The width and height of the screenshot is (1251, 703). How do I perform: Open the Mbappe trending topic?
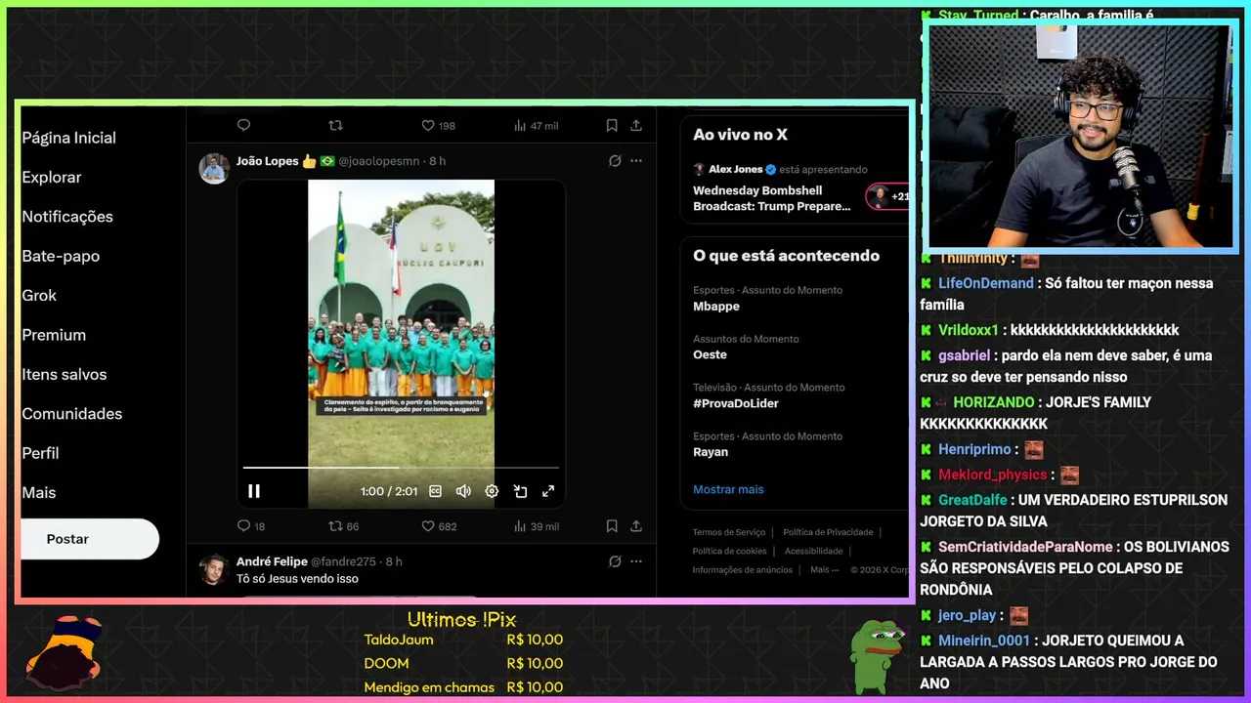(716, 307)
